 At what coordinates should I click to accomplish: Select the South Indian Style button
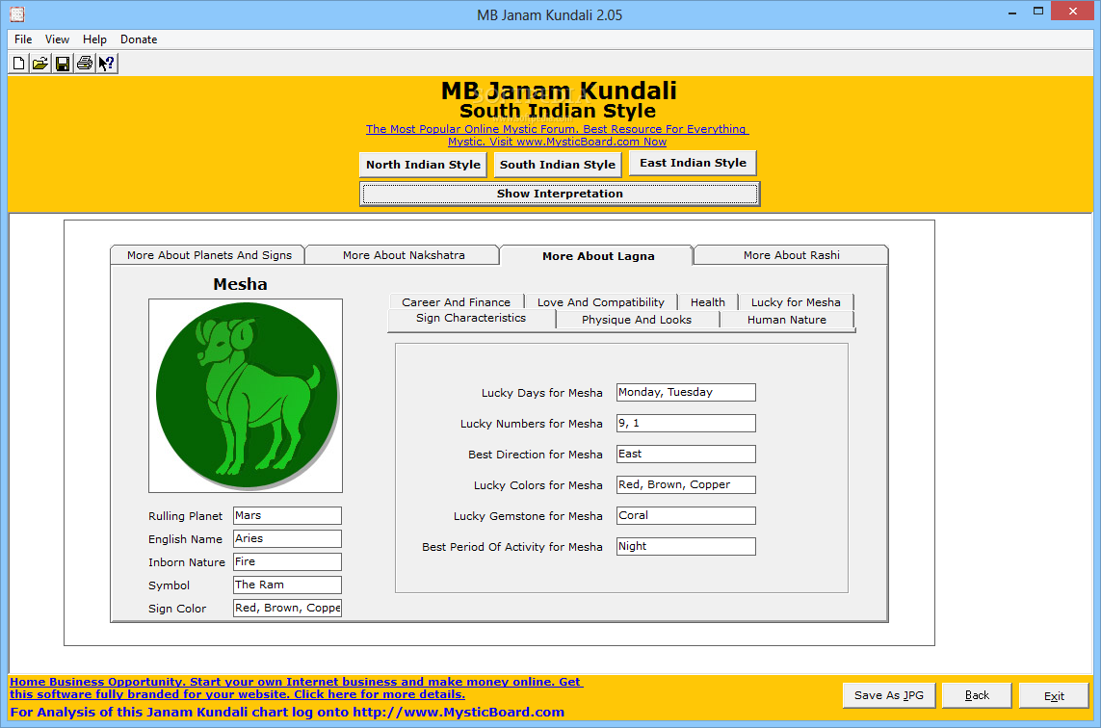558,165
